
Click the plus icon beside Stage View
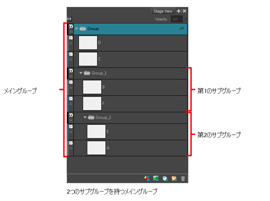pos(179,11)
